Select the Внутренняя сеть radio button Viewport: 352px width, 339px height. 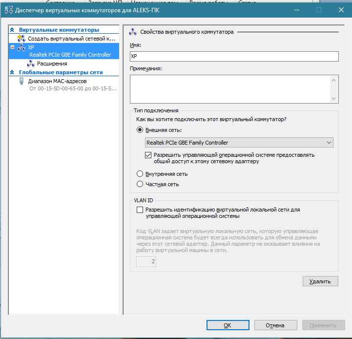point(140,174)
